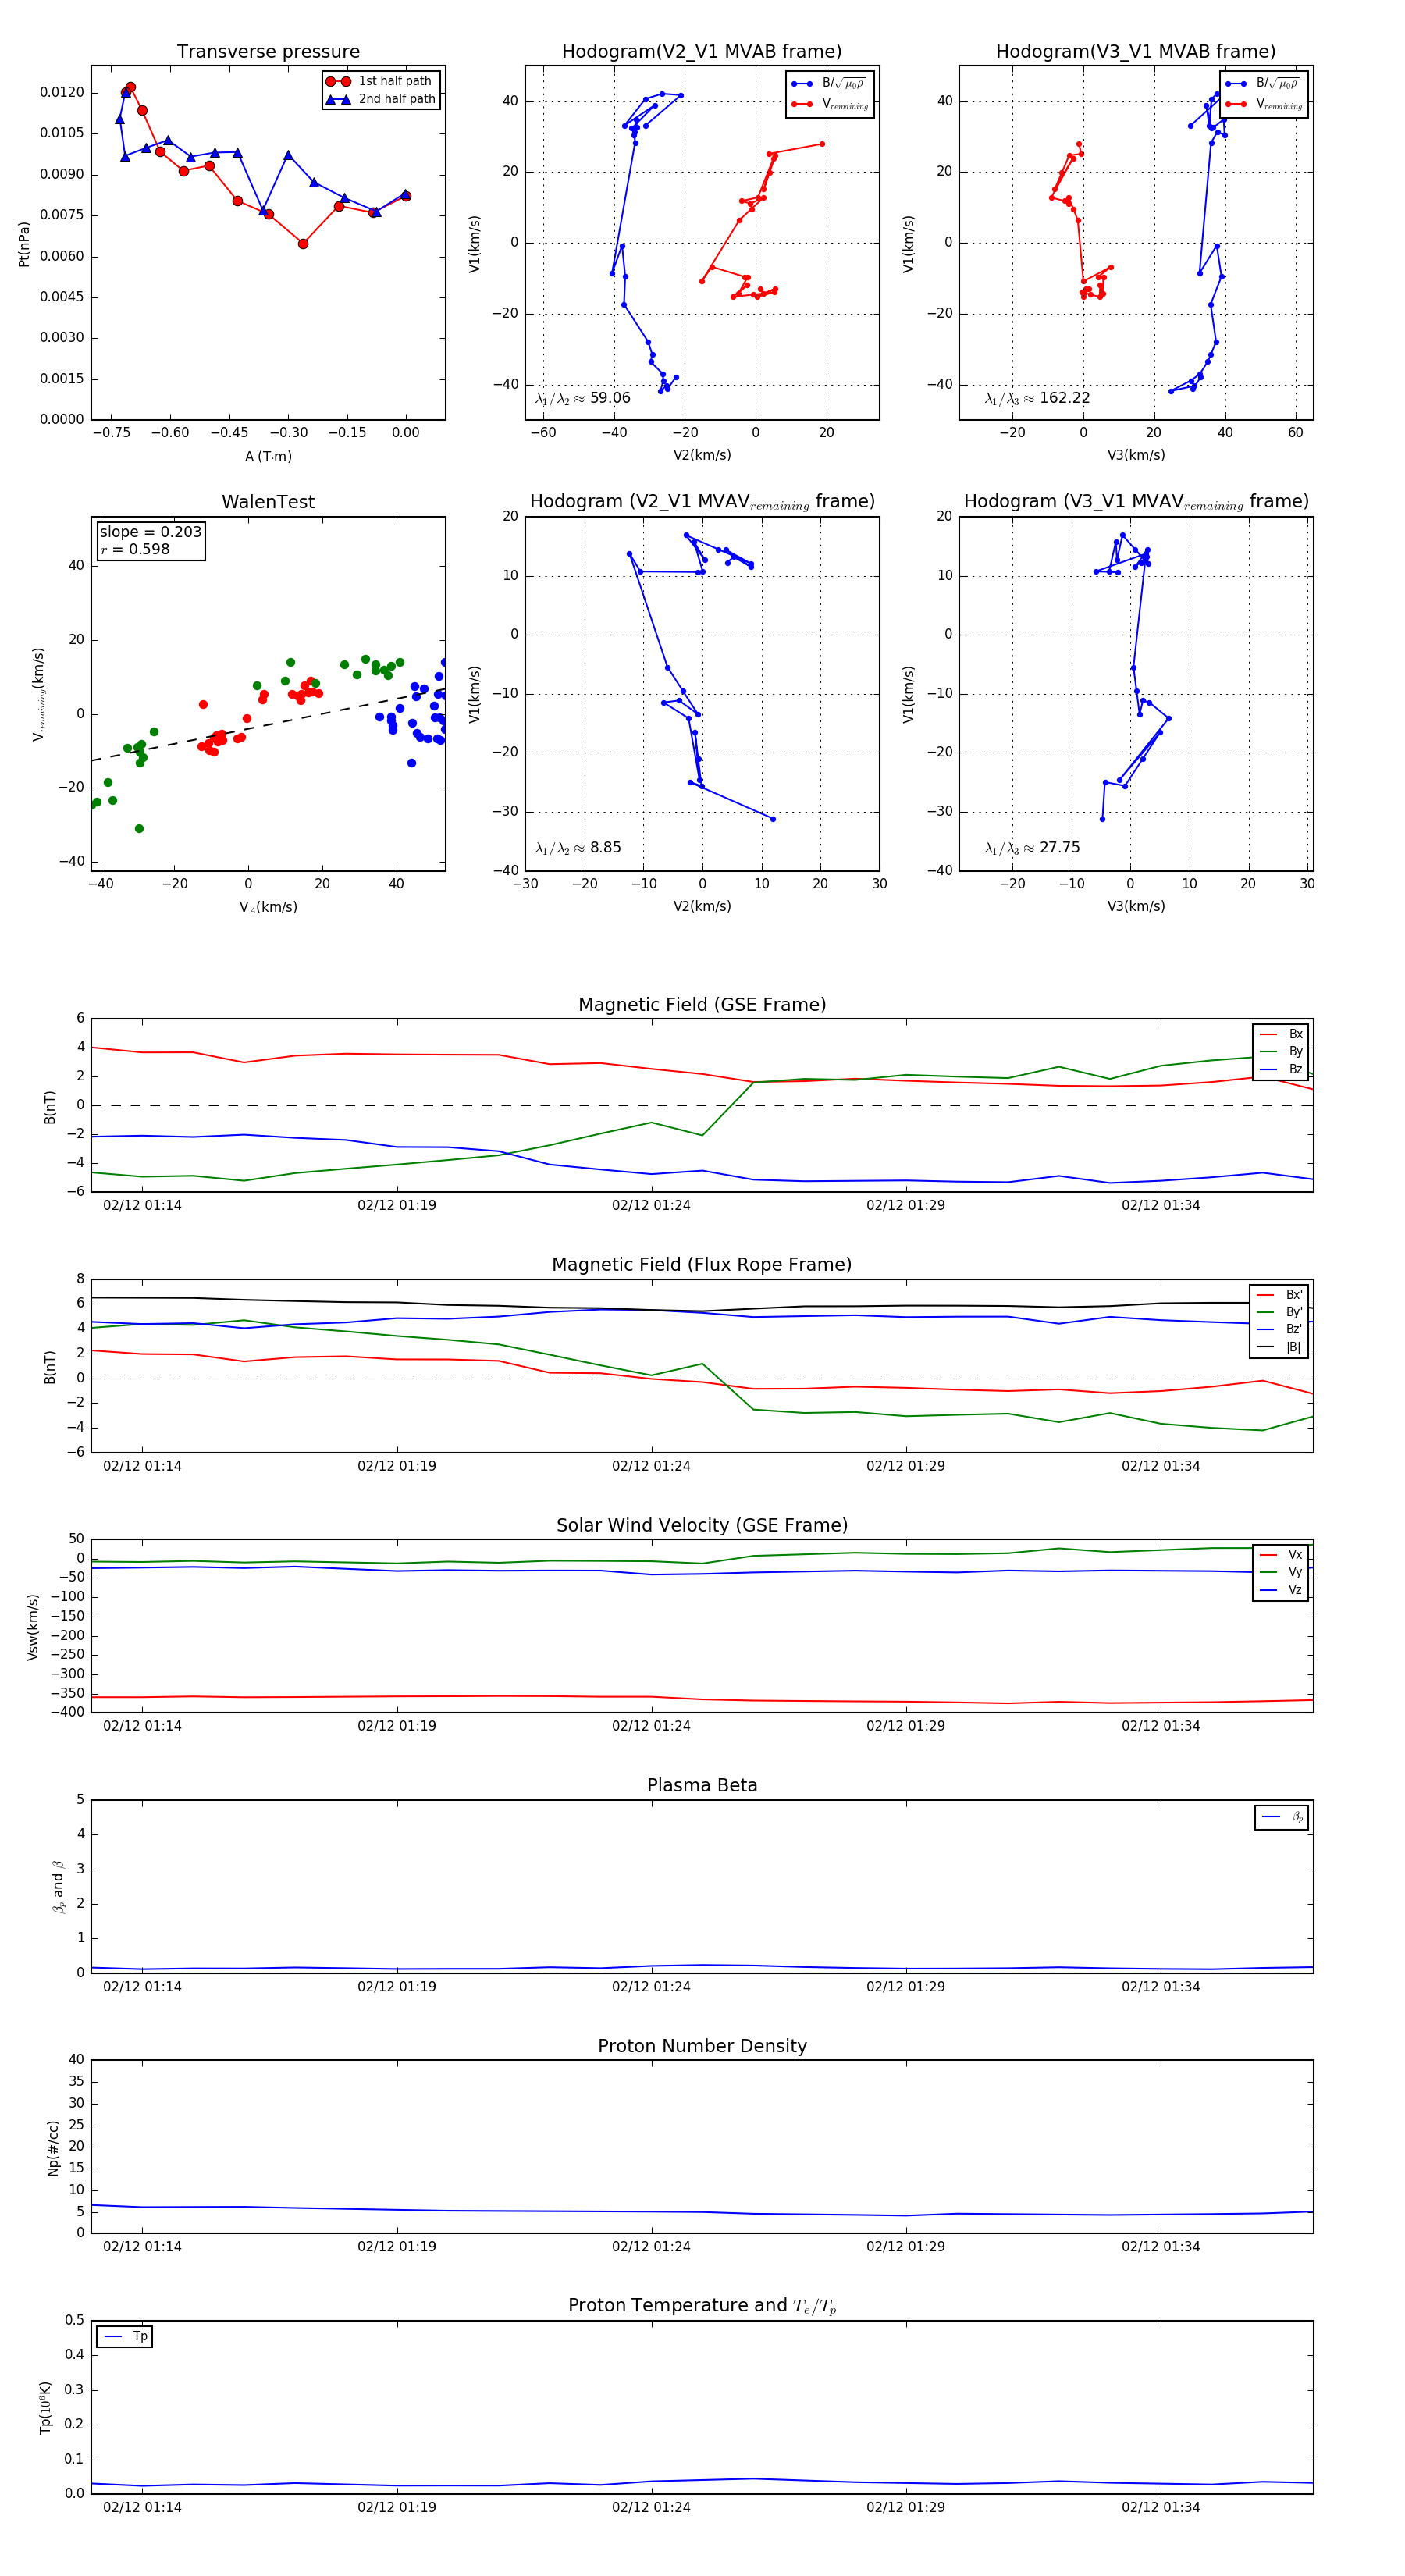The width and height of the screenshot is (1405, 2576).
Task: Click the 'Hodogram (V3_V1 MVAV remaining frame)' title
Action: (1136, 502)
